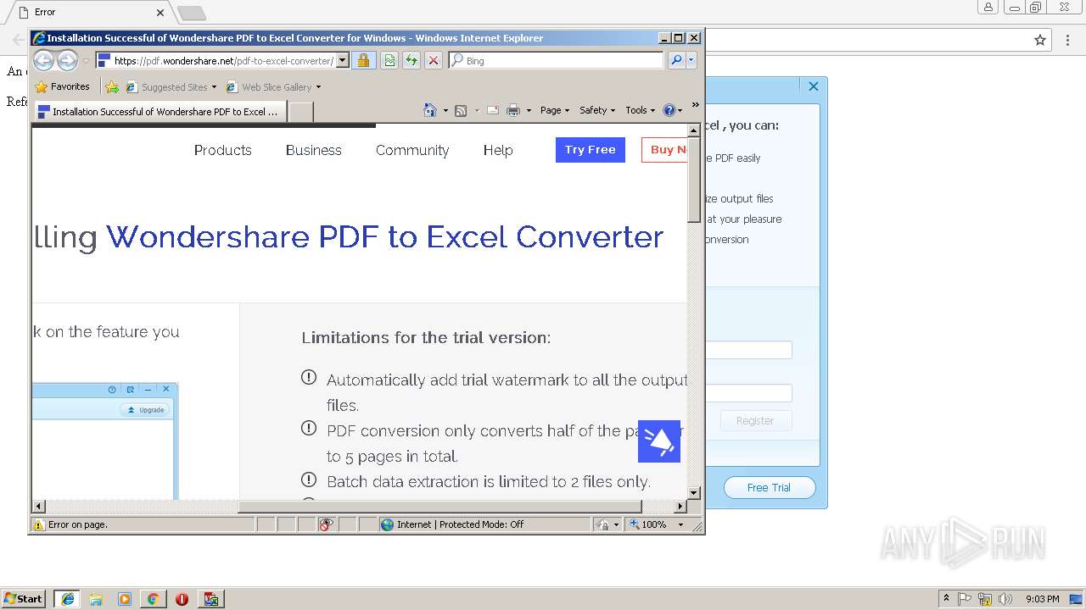The image size is (1086, 610).
Task: Switch to Internet Explorer taskbar icon
Action: (67, 599)
